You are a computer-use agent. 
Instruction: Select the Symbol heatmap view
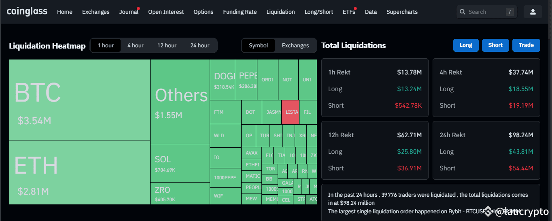(x=259, y=45)
